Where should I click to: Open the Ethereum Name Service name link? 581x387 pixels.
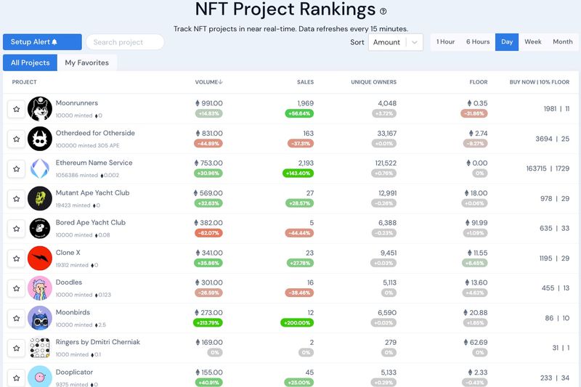coord(94,163)
